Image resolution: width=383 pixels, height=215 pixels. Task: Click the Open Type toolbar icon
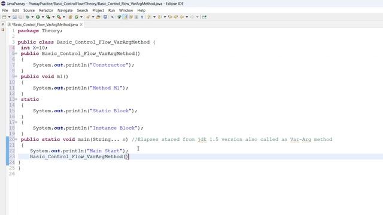tap(88, 17)
